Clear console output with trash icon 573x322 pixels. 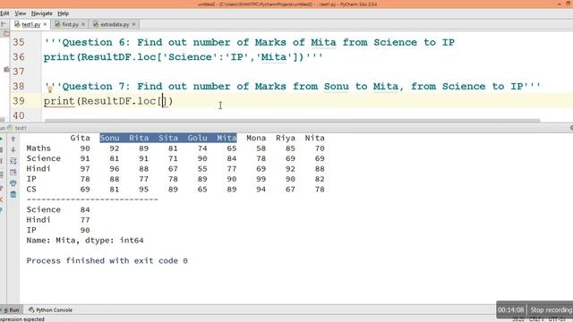coord(13,194)
